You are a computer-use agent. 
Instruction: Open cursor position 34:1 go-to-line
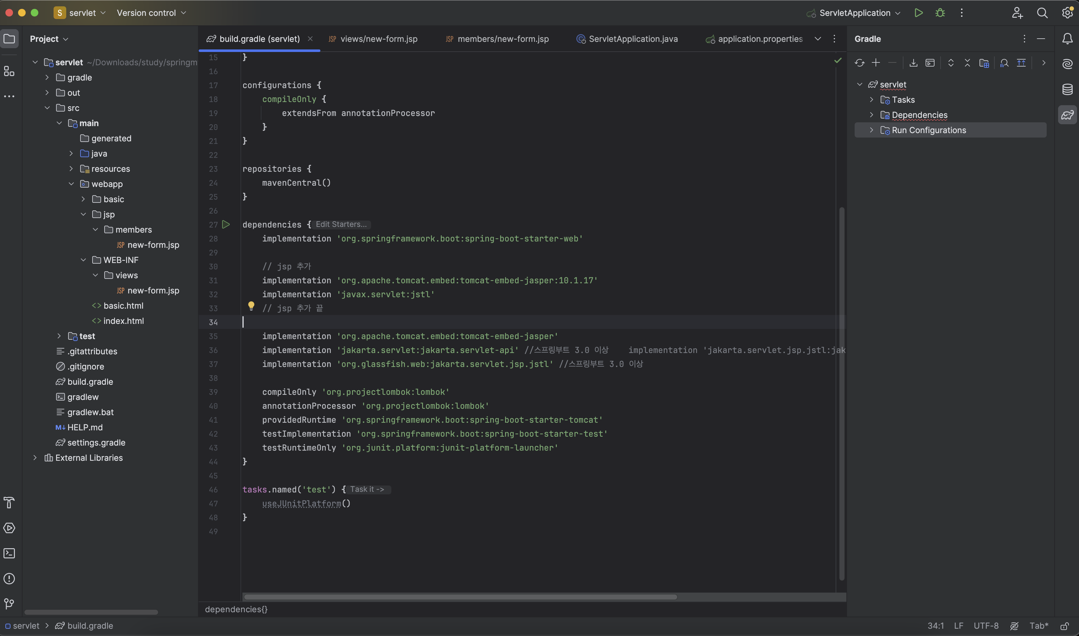point(935,626)
